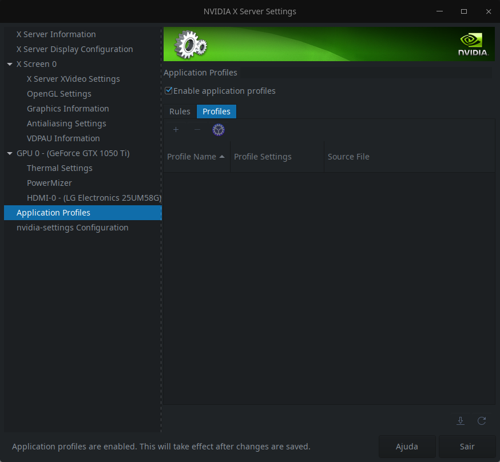
Task: Minimize the NVIDIA X Server Settings window
Action: (x=439, y=11)
